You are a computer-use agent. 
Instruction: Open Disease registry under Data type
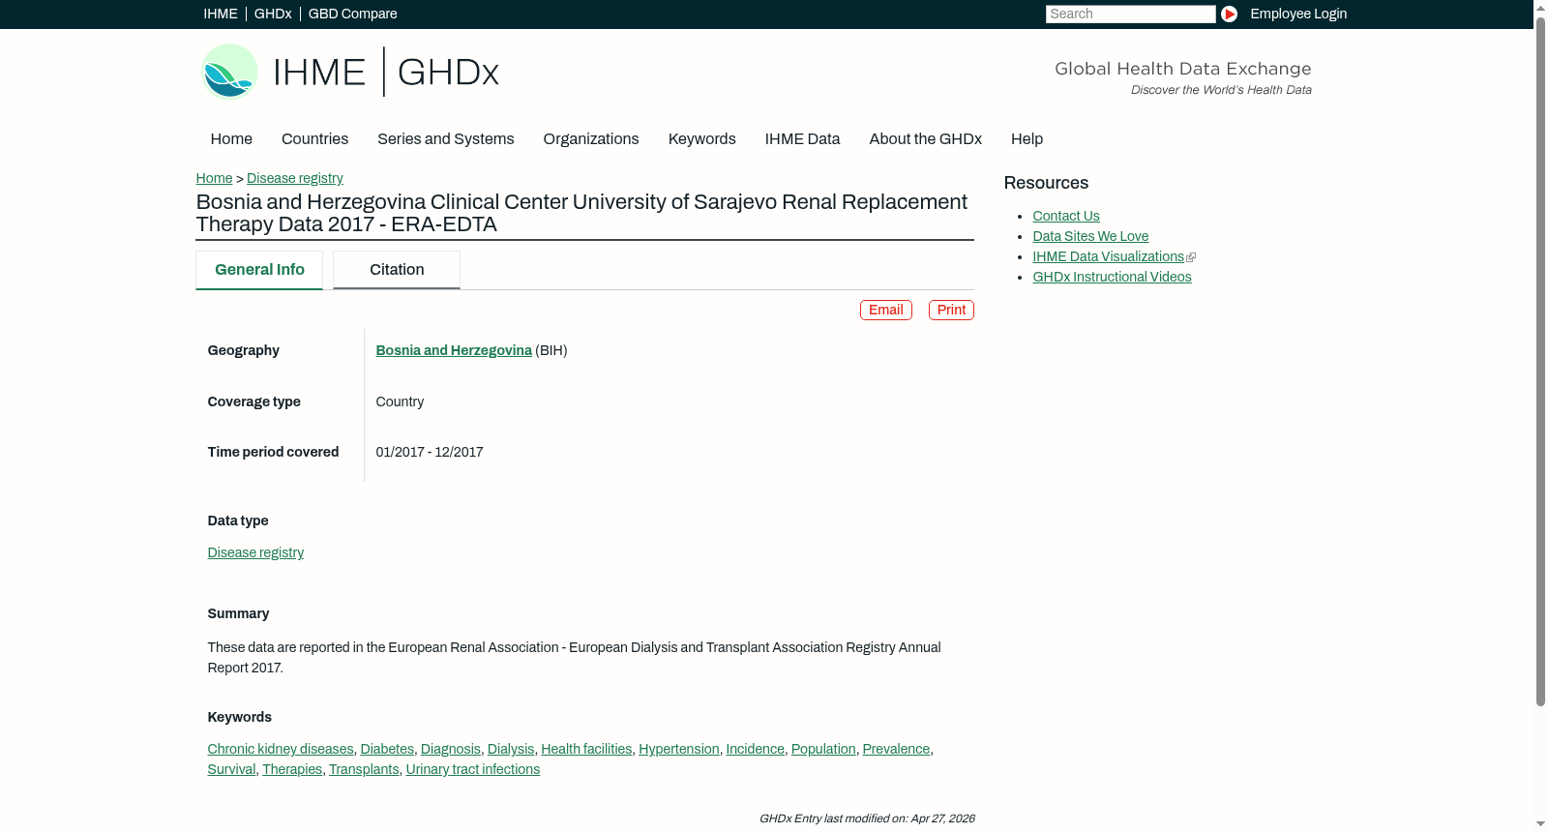click(255, 553)
